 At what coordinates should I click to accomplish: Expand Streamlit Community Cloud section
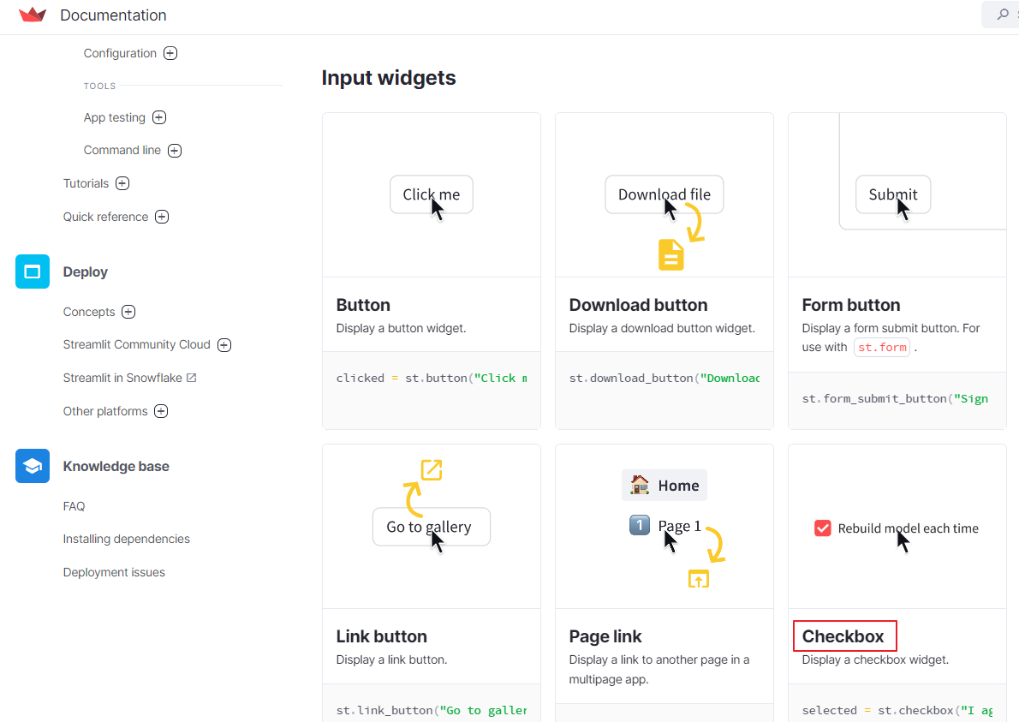point(224,345)
